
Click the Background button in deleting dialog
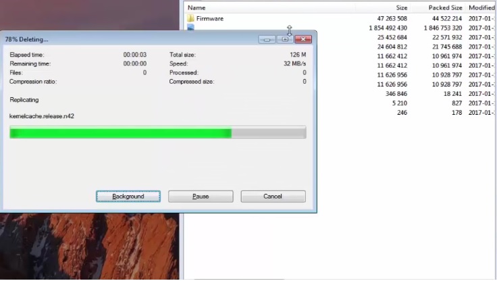tap(128, 197)
